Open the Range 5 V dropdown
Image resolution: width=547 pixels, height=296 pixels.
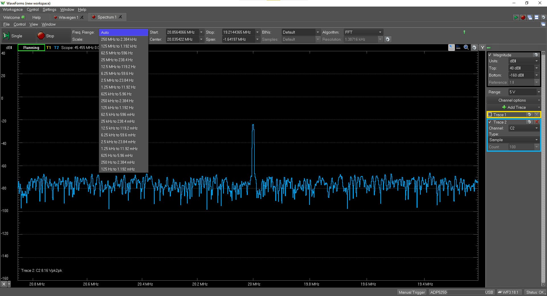click(524, 92)
